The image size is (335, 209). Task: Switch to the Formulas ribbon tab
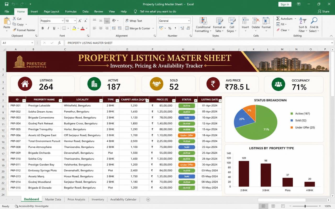pos(71,11)
